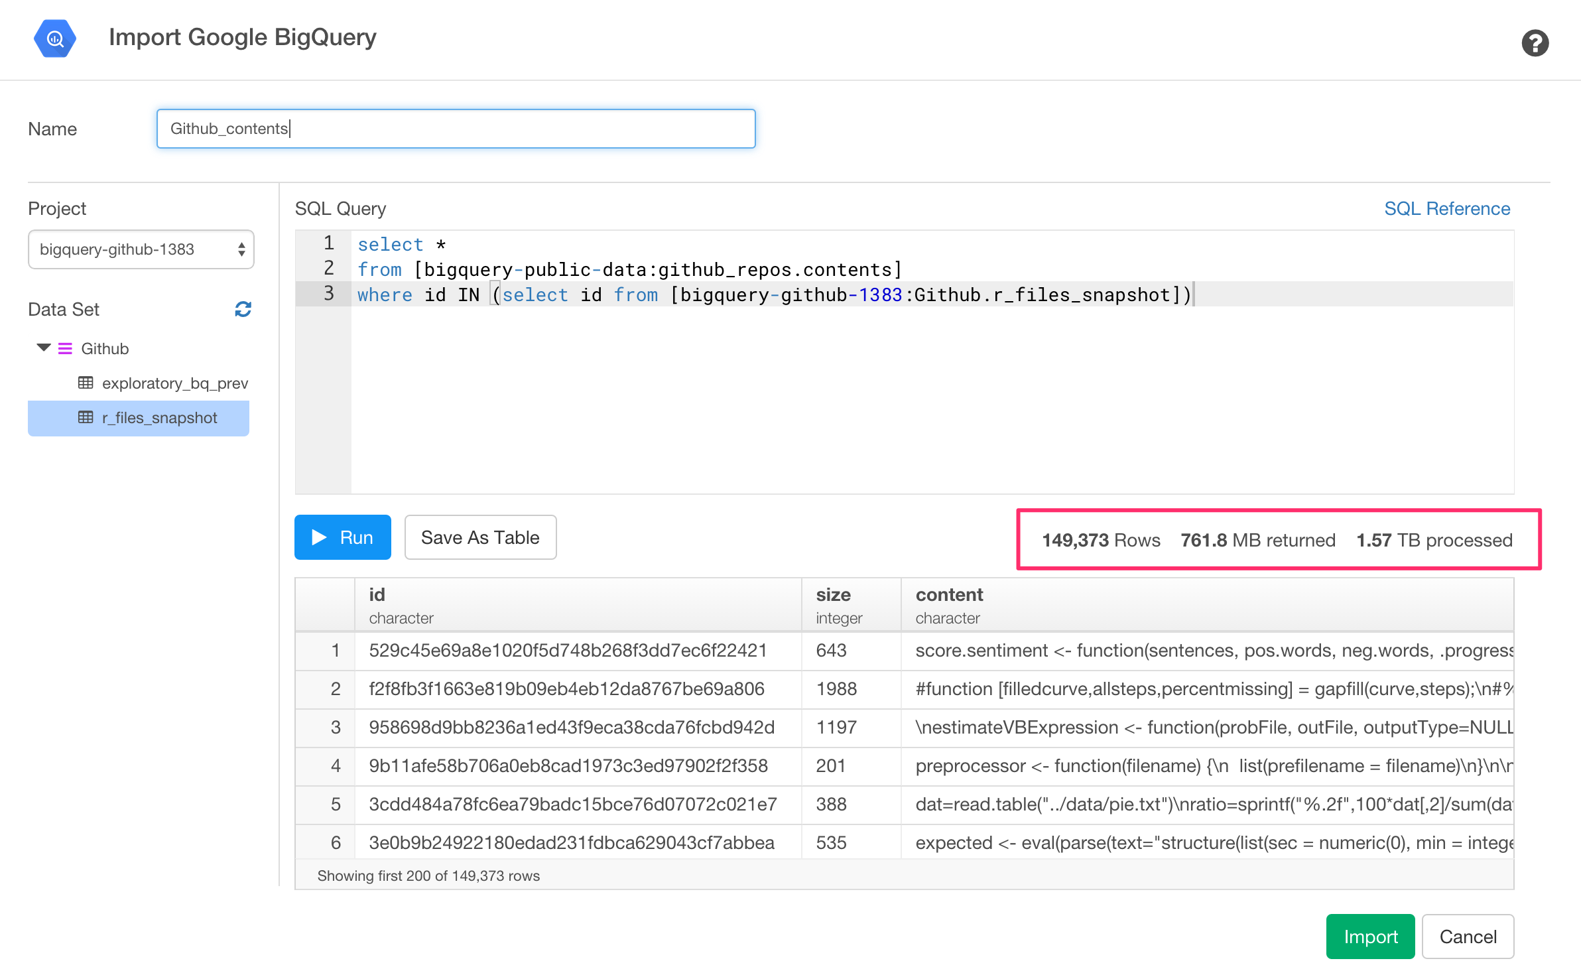Click the Name input field
1581x975 pixels.
coord(456,129)
